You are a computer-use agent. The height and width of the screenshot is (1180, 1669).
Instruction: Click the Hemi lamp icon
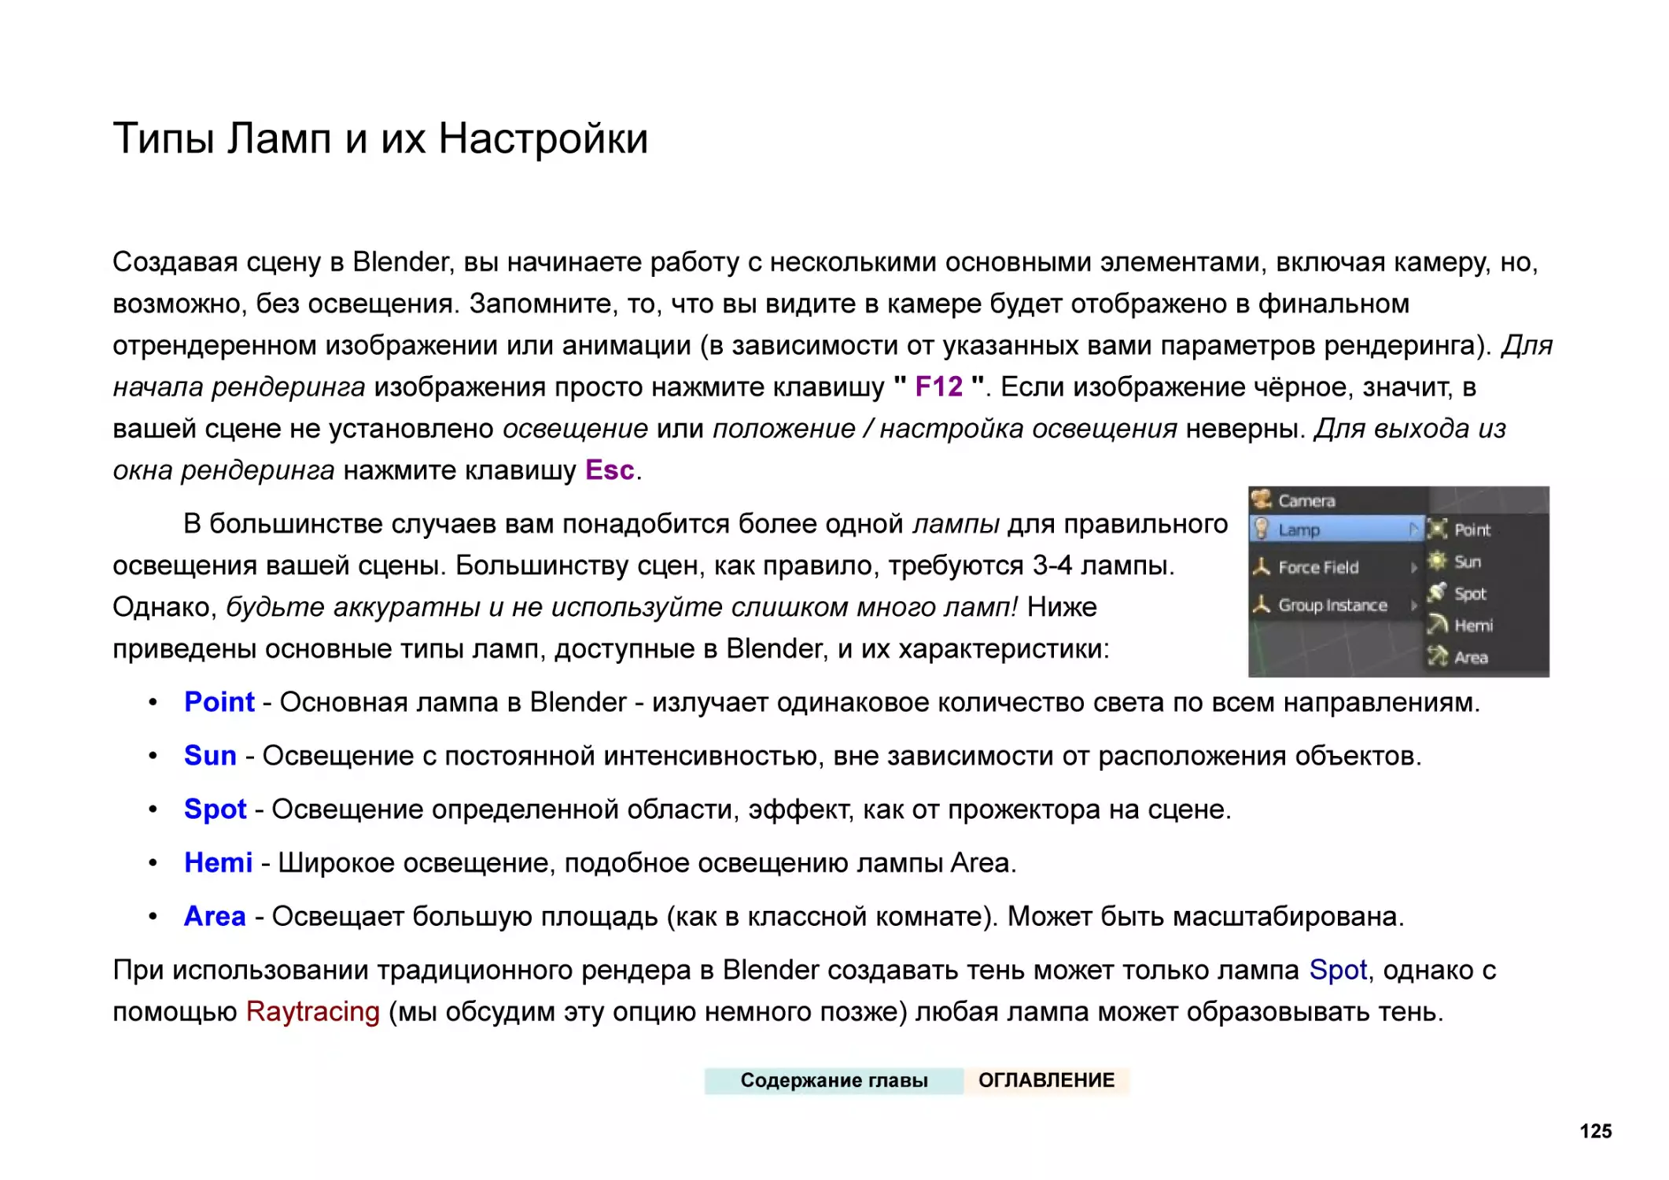tap(1438, 625)
